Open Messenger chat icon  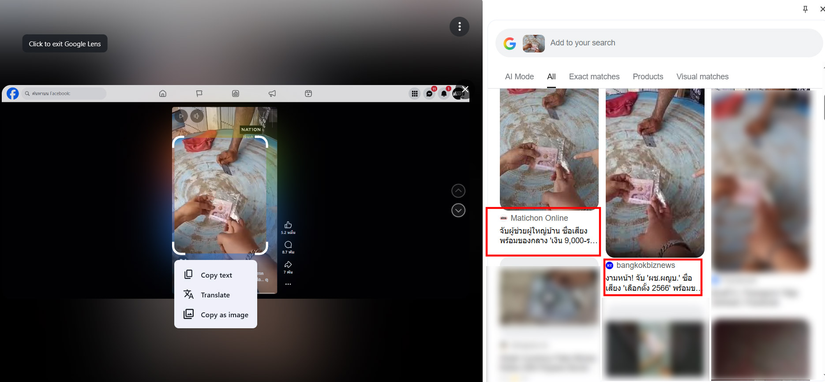point(429,93)
